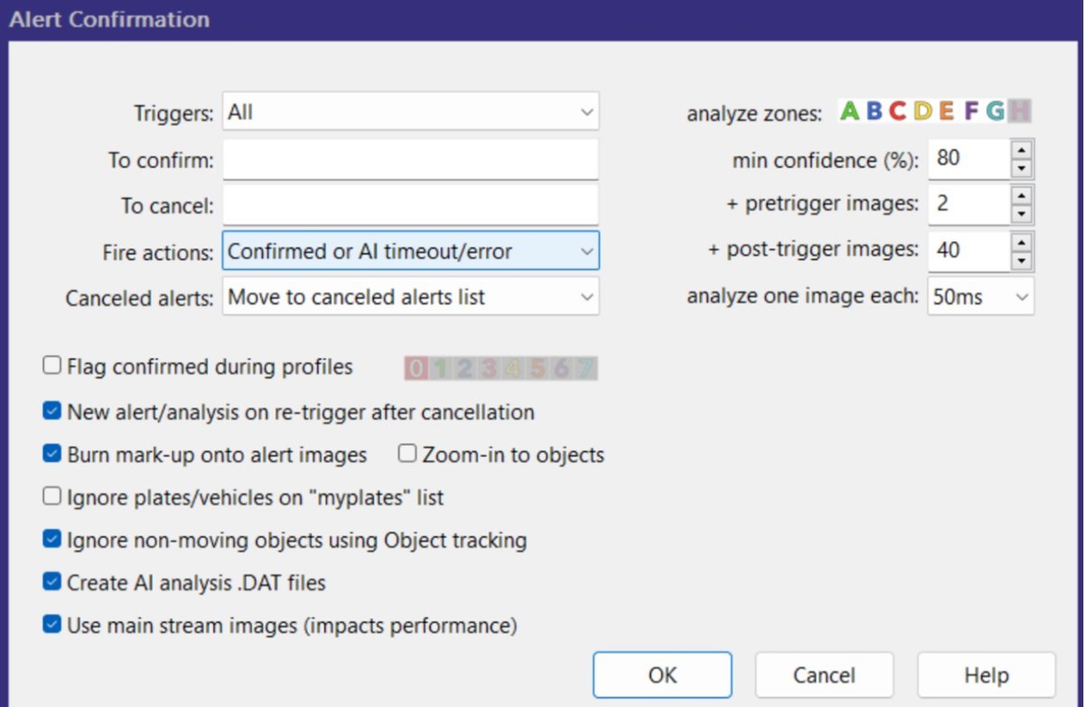Select profile 5 in flag profiles

point(537,368)
